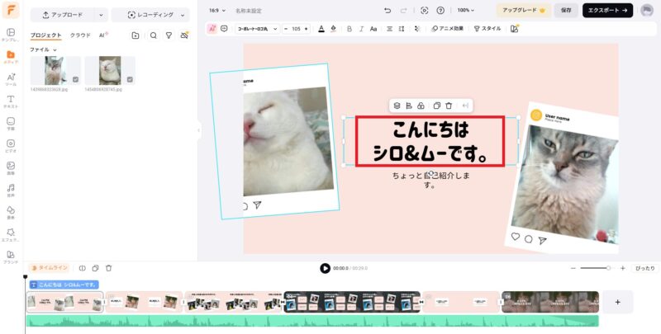661x334 pixels.
Task: Delete the clip with the timeline trash icon
Action: tap(109, 268)
